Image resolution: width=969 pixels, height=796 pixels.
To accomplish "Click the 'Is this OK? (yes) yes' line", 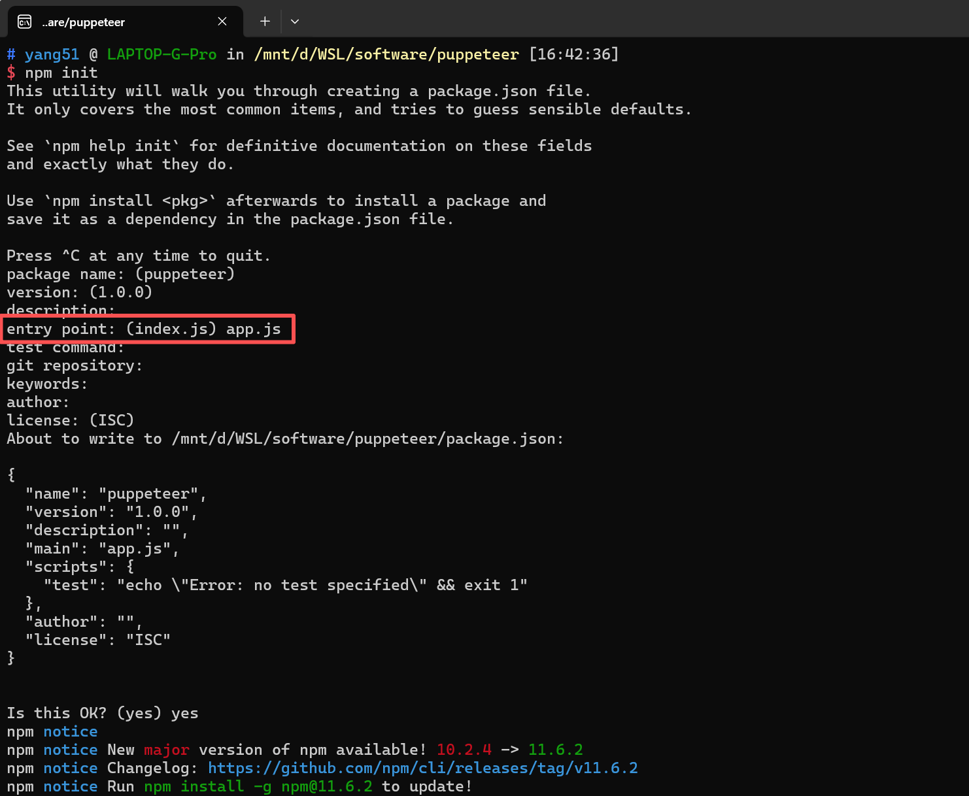I will tap(103, 713).
